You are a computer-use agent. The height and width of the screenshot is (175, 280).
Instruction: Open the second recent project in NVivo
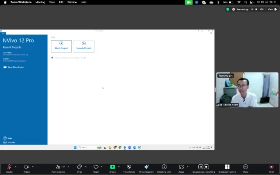(x=14, y=59)
